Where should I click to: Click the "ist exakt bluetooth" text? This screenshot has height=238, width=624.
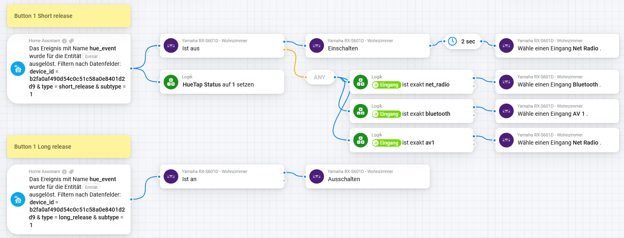(426, 114)
